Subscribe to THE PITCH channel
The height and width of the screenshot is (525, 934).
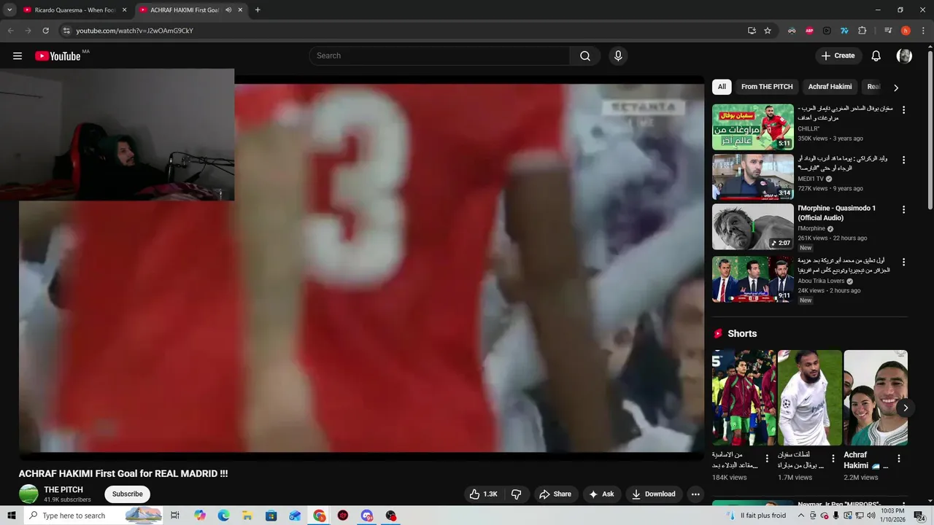128,494
